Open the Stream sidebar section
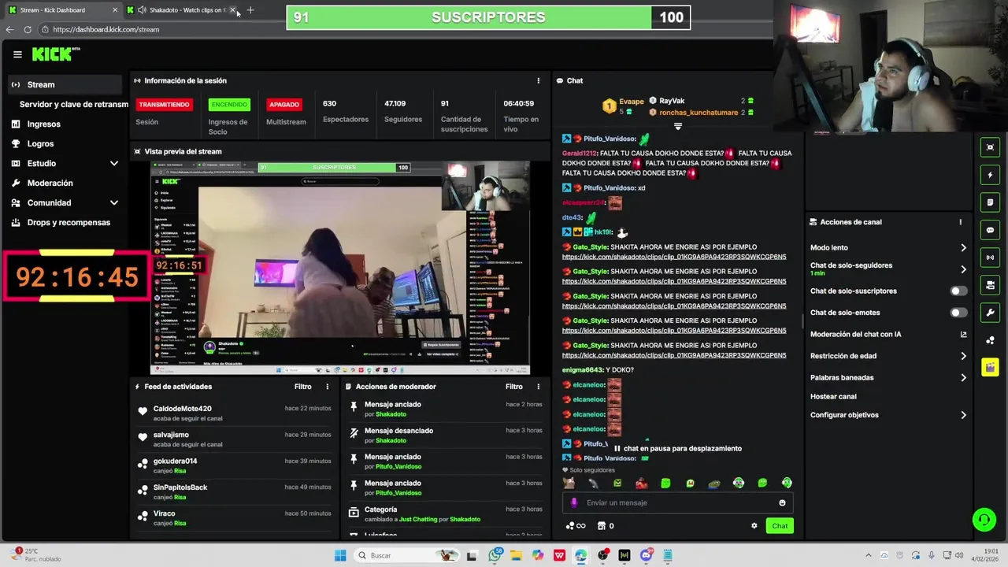Viewport: 1008px width, 567px height. coord(65,84)
